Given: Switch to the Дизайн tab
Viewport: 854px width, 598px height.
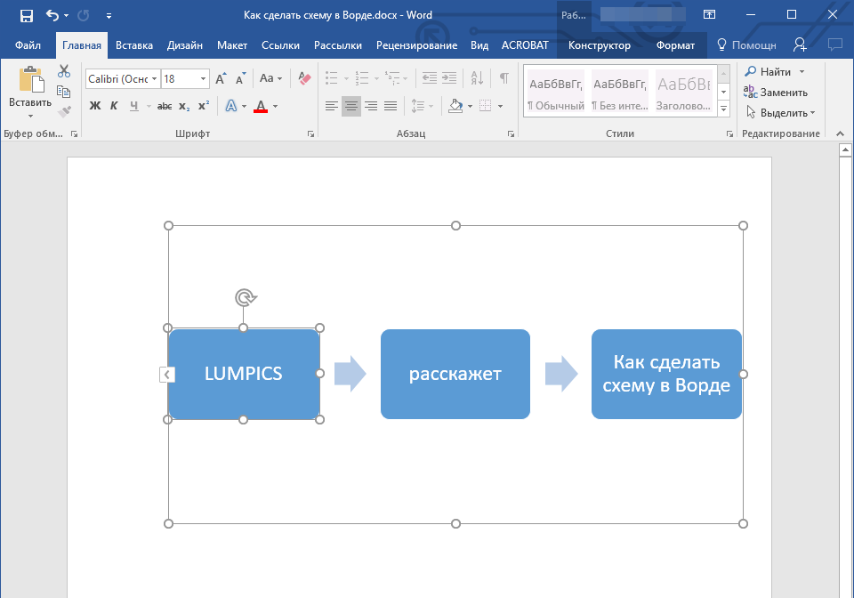Looking at the screenshot, I should tap(185, 45).
